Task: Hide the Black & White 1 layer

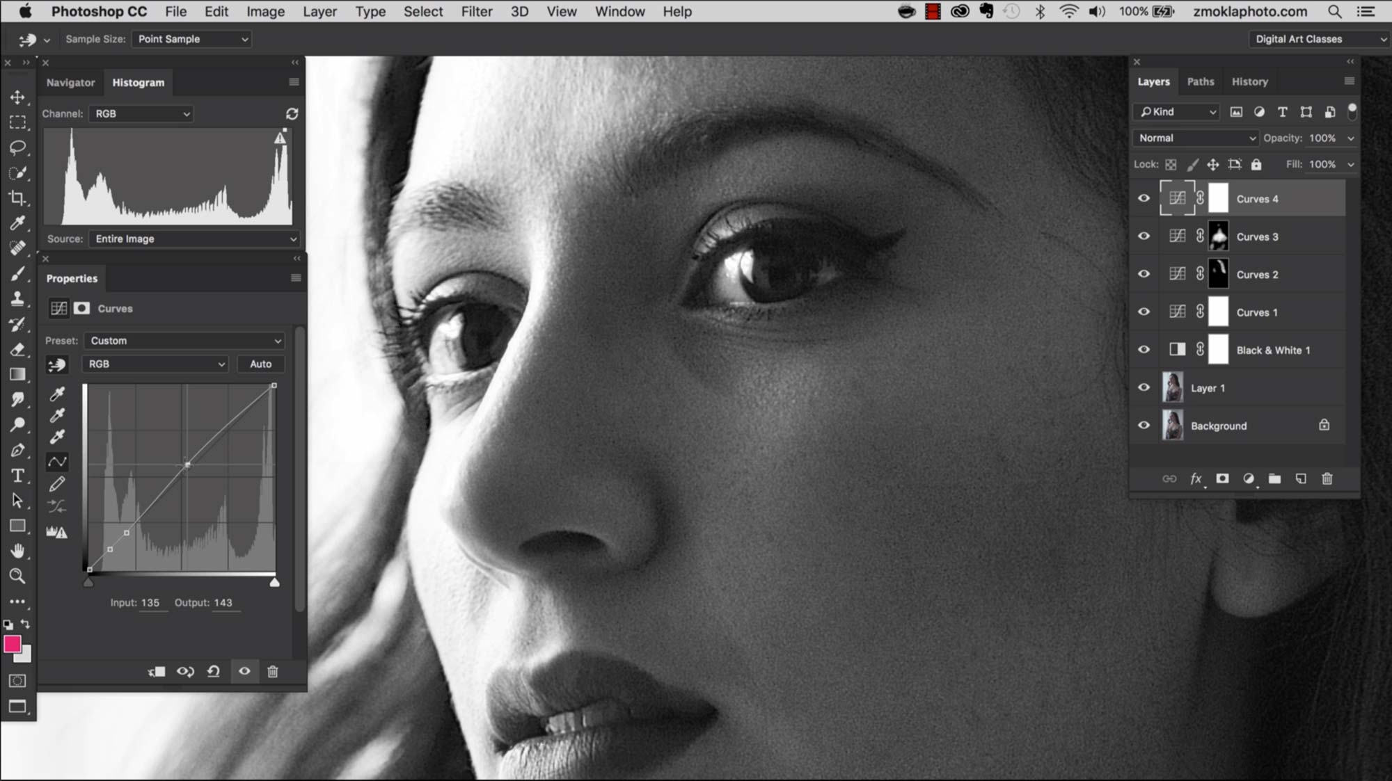Action: pyautogui.click(x=1144, y=349)
